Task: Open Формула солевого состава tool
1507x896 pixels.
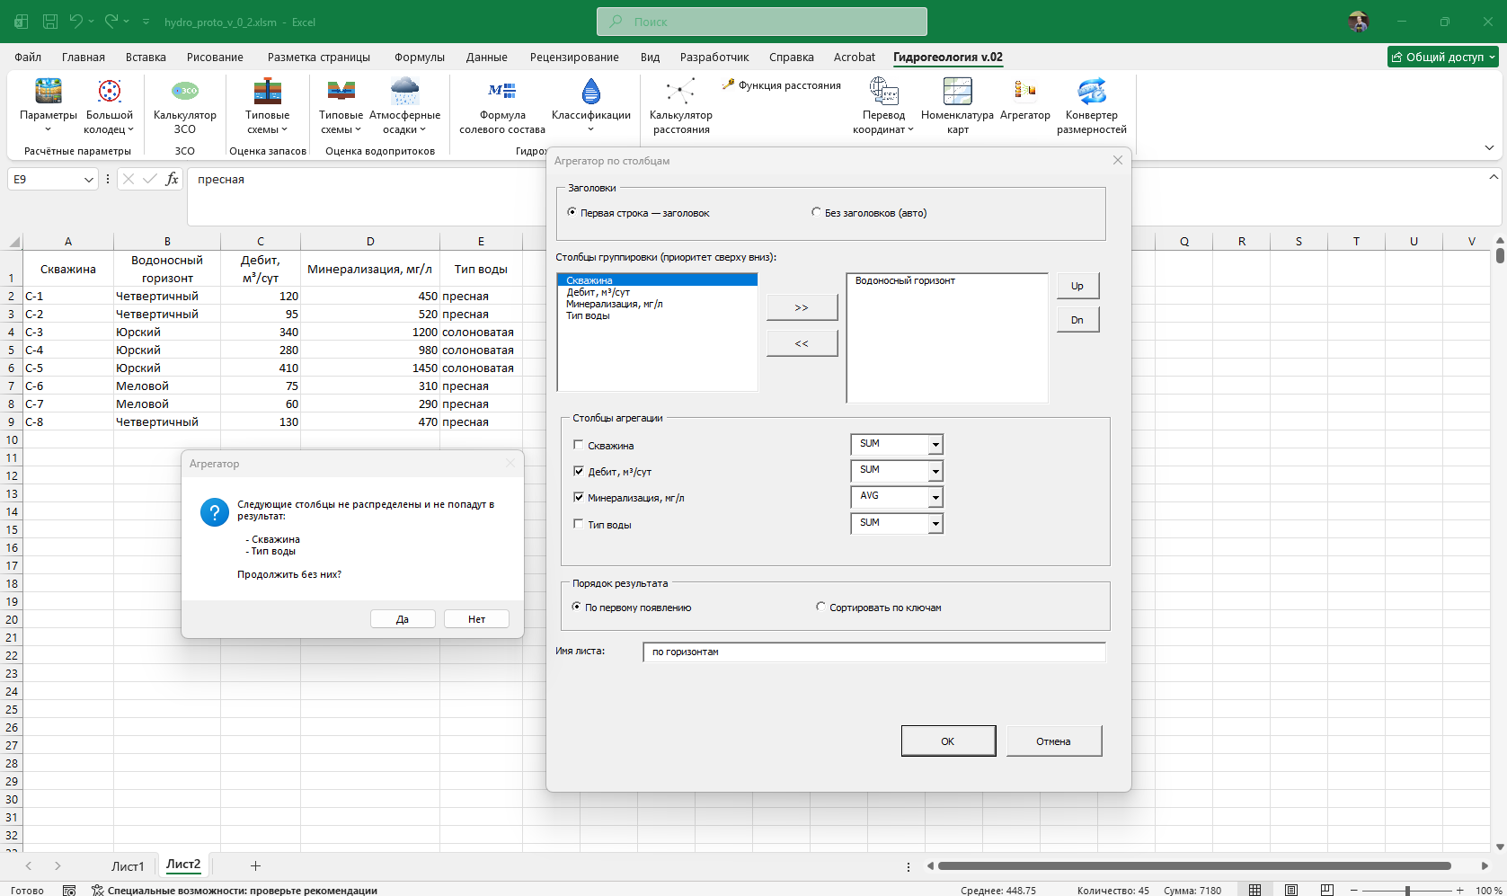Action: pyautogui.click(x=502, y=106)
